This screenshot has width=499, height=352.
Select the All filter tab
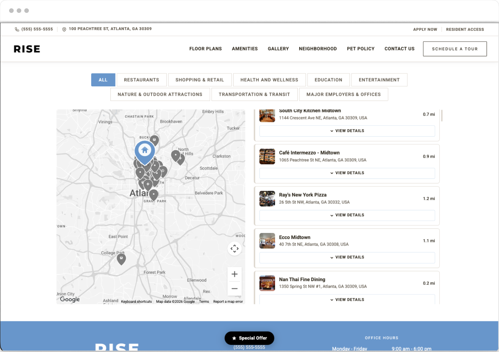point(103,80)
